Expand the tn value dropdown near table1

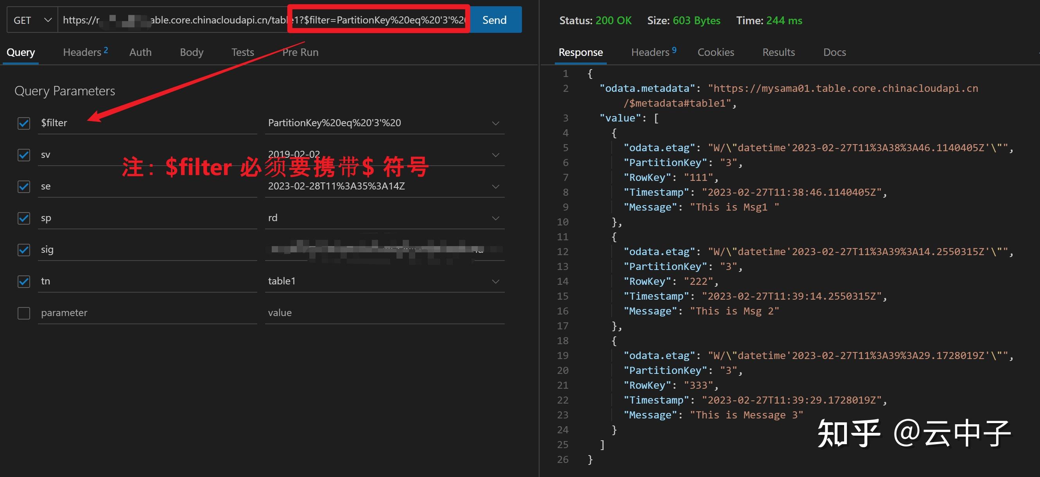coord(495,281)
